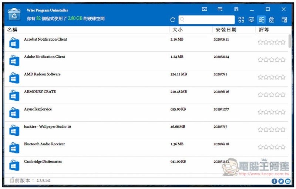Show all programs with four-squares icon
This screenshot has width=296, height=189.
pos(241,20)
